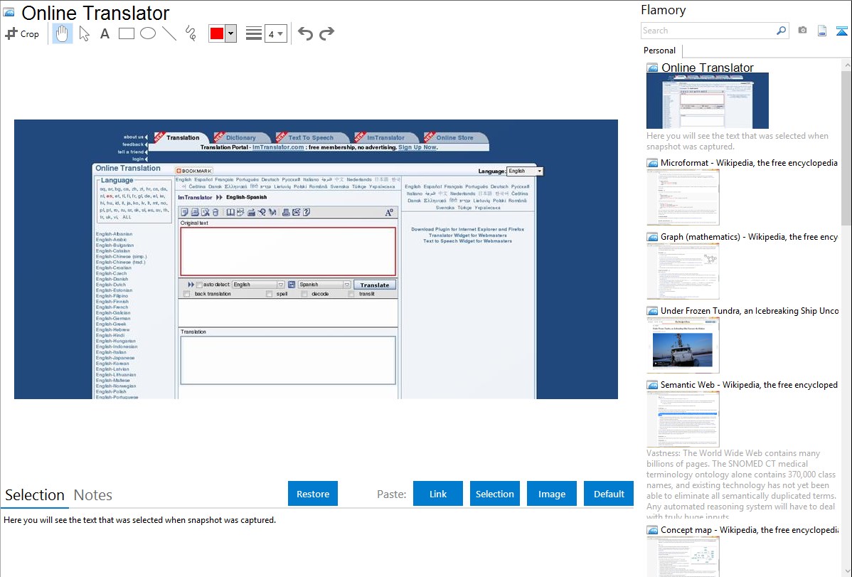Viewport: 852px width, 577px height.
Task: Toggle the spell checkbox
Action: click(269, 294)
